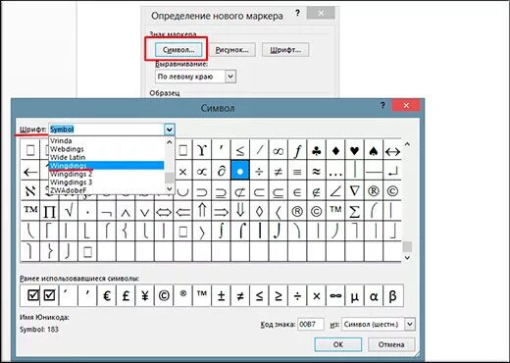The width and height of the screenshot is (510, 363).
Task: Click the Рисунок... button
Action: [x=231, y=50]
